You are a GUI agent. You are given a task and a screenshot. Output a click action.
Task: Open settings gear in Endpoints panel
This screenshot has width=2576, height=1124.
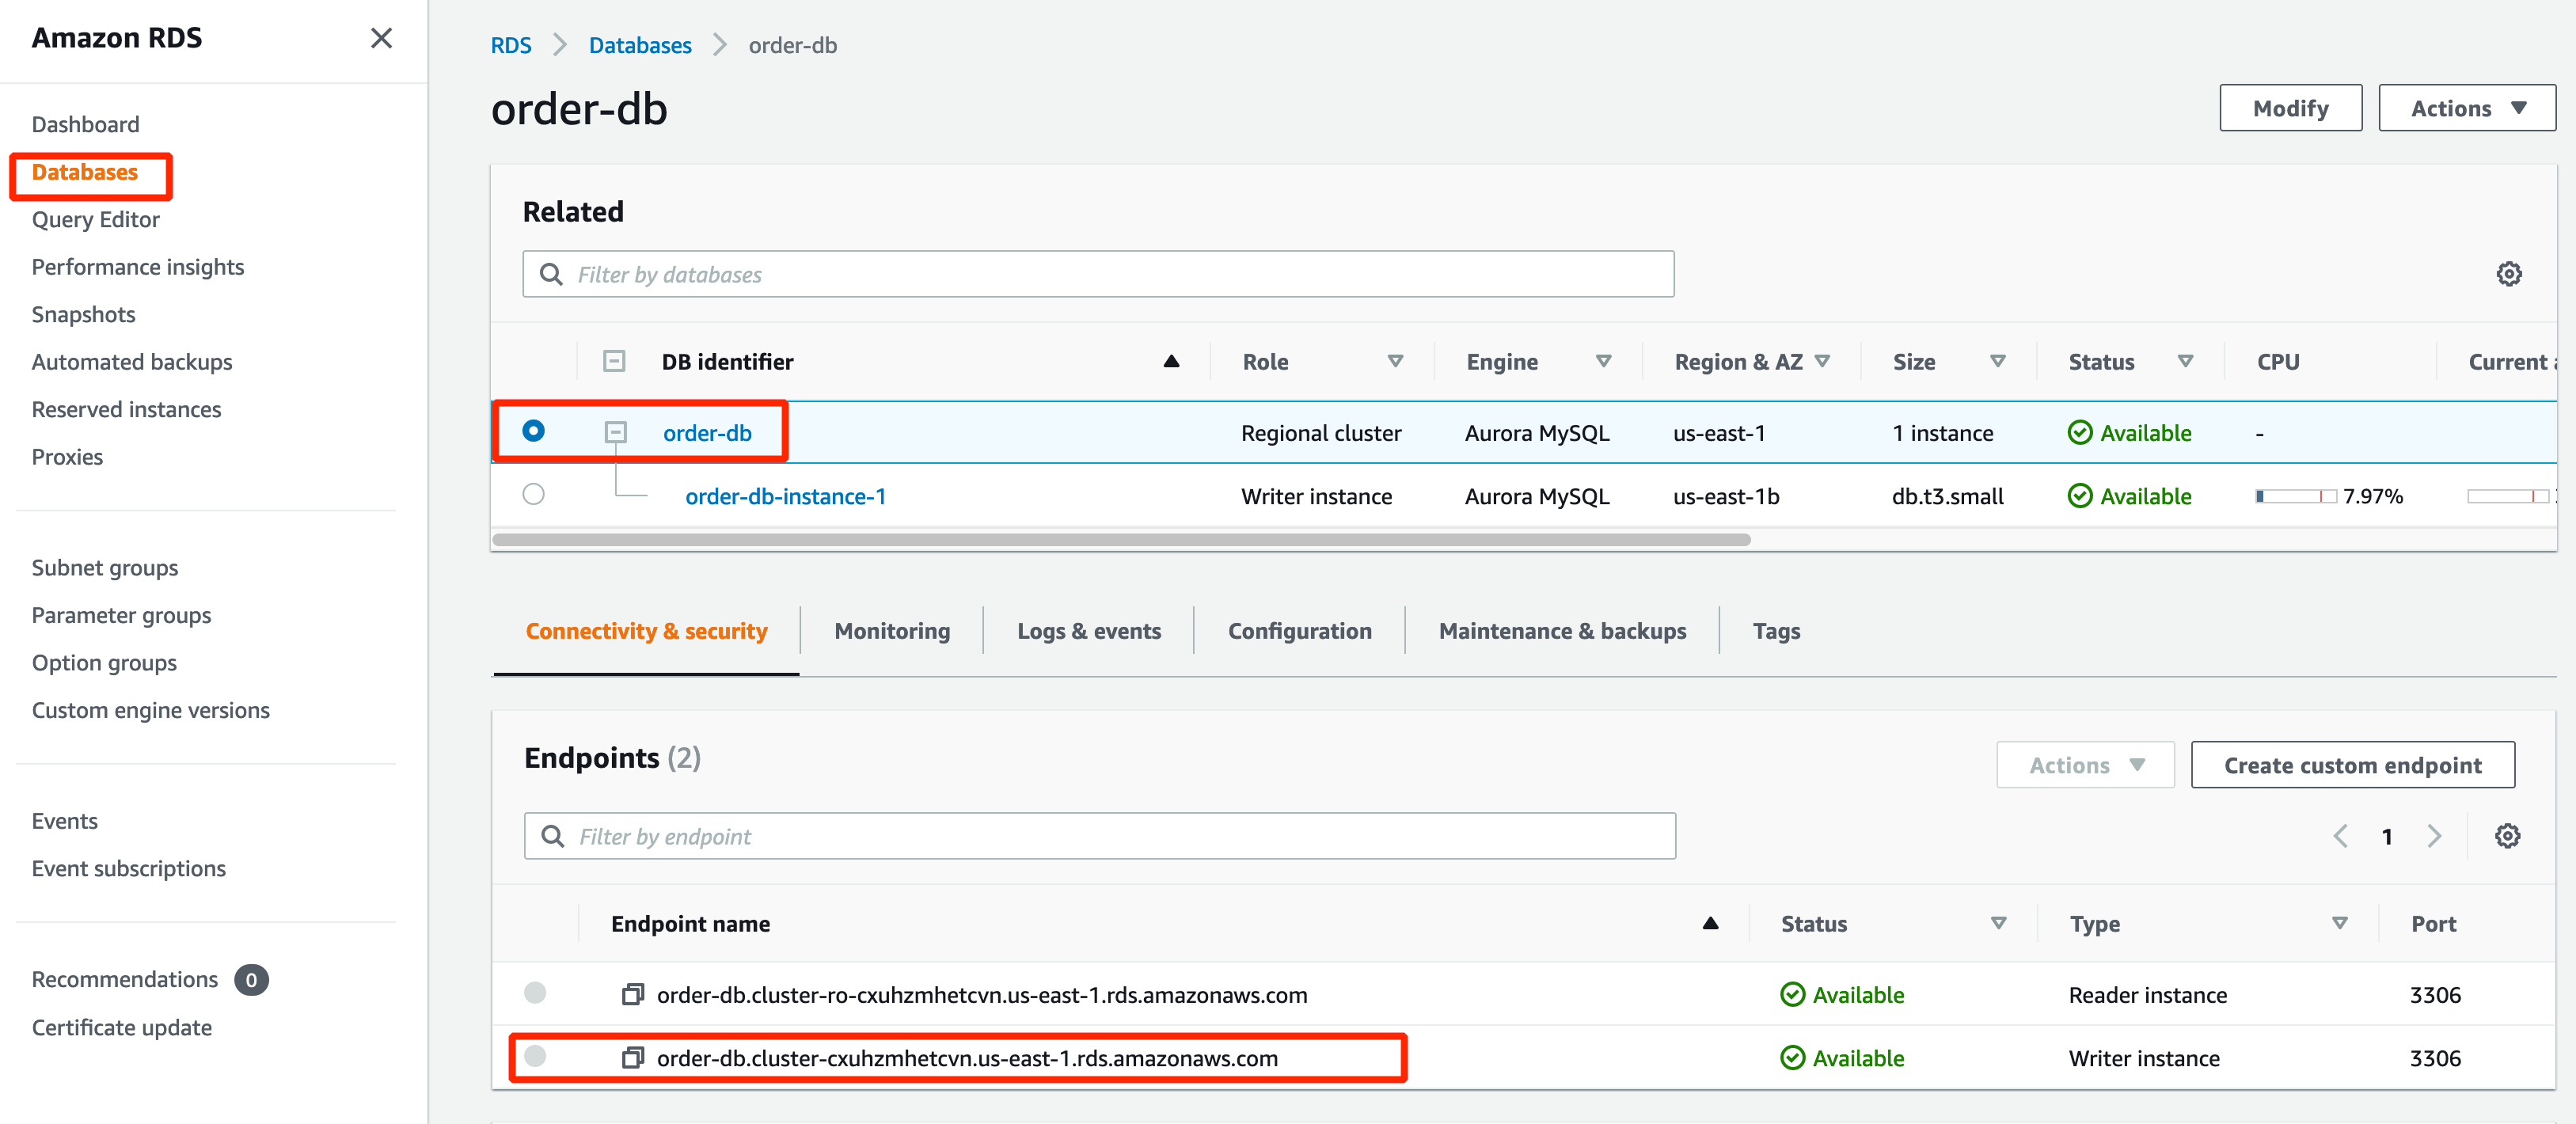(x=2506, y=836)
